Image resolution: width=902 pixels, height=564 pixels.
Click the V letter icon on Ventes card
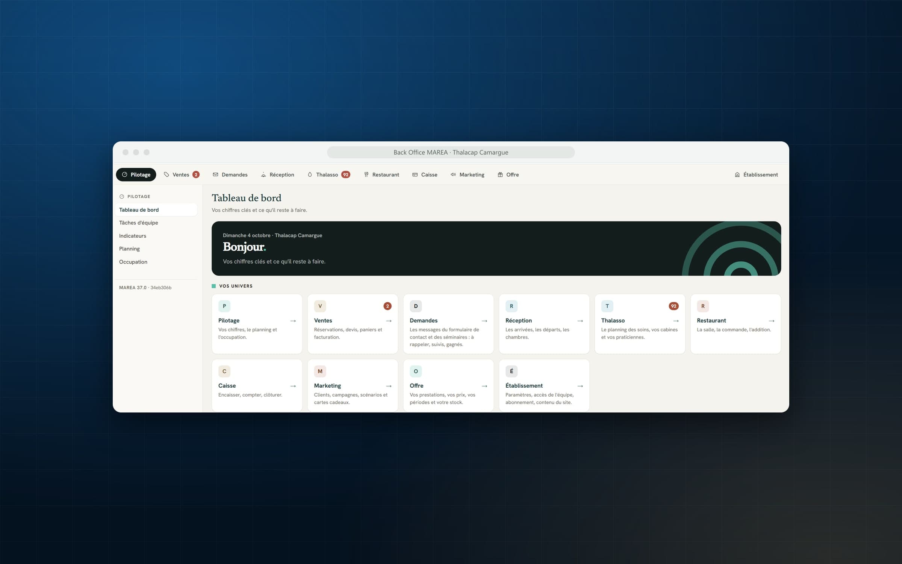click(x=320, y=306)
